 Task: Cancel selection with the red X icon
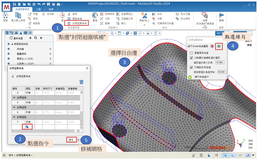[x=212, y=46]
